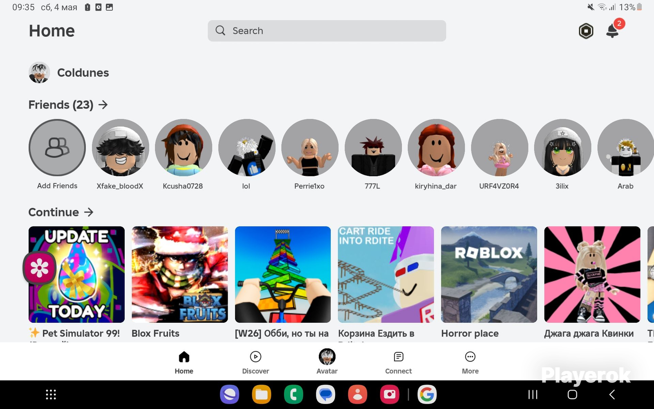654x409 pixels.
Task: Tap the Джага джага Квинки title
Action: pyautogui.click(x=589, y=333)
